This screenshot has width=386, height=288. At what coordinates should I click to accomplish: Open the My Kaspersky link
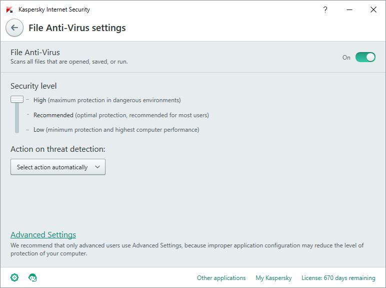coord(273,278)
